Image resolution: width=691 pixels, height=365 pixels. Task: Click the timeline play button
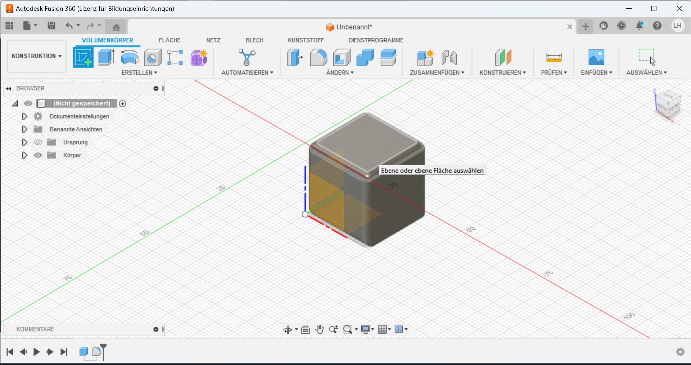[36, 352]
